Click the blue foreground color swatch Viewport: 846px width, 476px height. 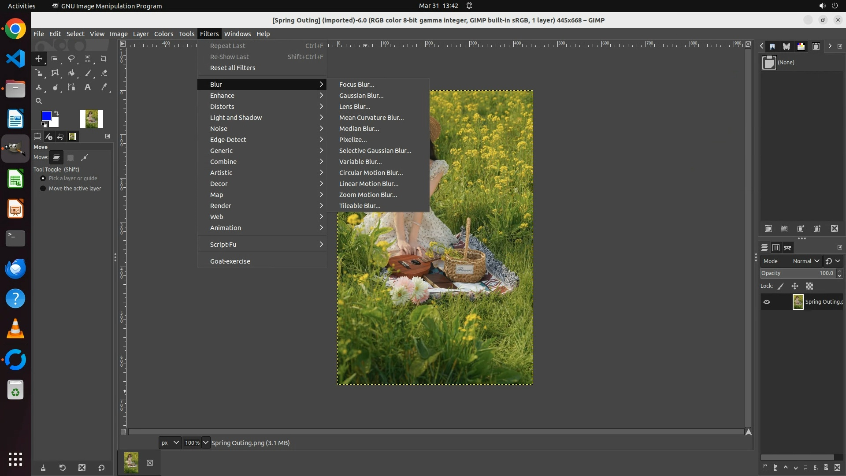point(46,116)
